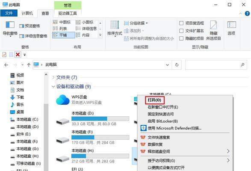Click the D: drive usage bar
This screenshot has width=251, height=171.
click(x=100, y=119)
